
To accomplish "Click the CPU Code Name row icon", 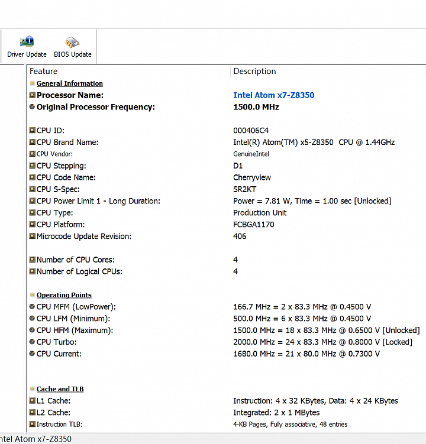I will [33, 177].
